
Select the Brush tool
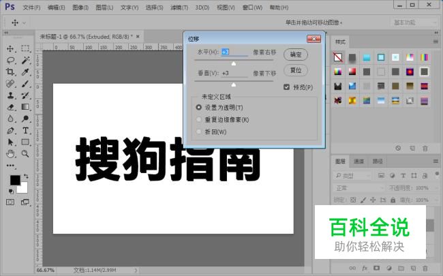click(x=25, y=84)
